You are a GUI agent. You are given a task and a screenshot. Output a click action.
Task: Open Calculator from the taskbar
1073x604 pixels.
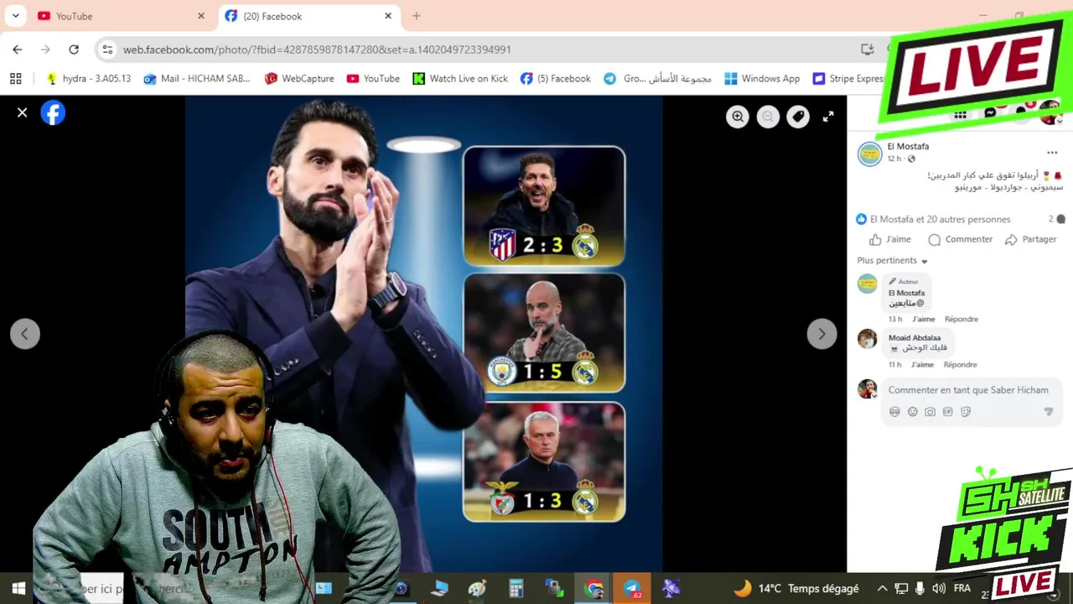(516, 589)
